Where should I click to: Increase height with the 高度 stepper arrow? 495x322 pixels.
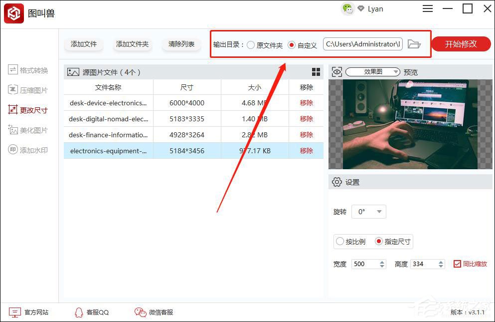click(x=441, y=262)
